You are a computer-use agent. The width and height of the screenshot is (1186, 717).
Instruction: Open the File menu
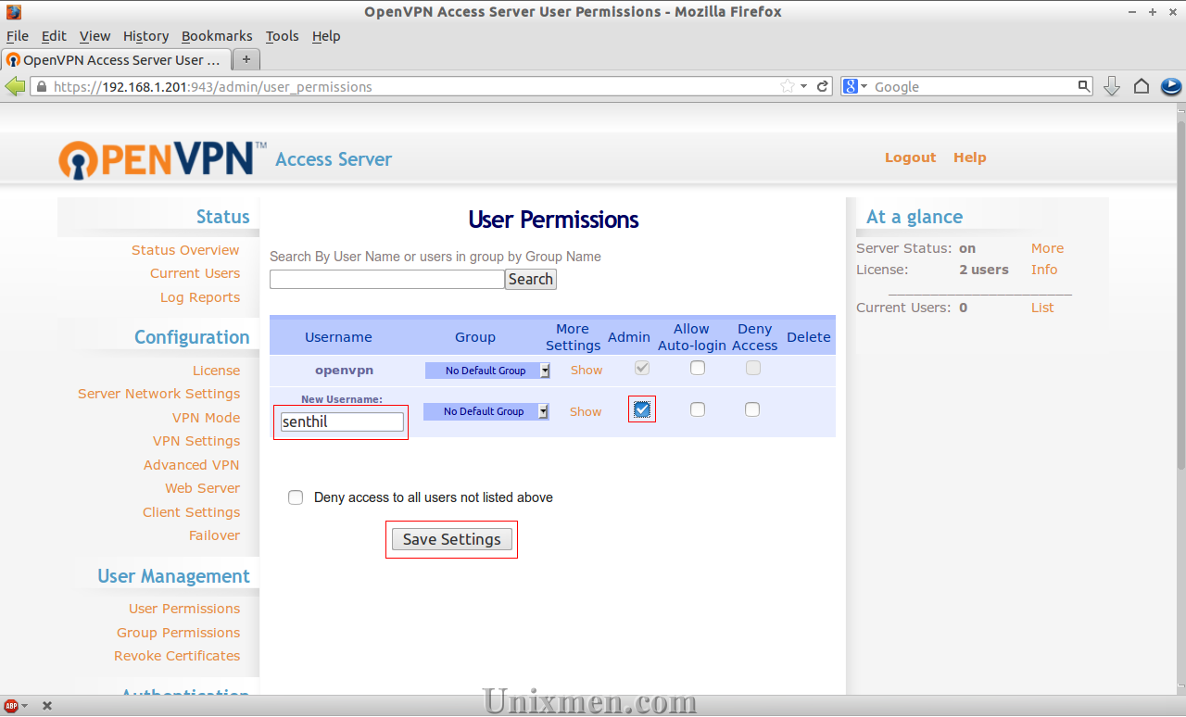pyautogui.click(x=18, y=36)
